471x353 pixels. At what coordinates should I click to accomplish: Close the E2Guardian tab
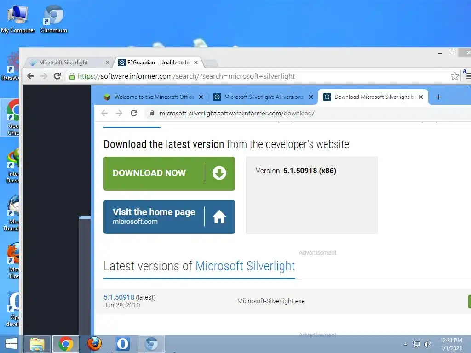pyautogui.click(x=196, y=63)
